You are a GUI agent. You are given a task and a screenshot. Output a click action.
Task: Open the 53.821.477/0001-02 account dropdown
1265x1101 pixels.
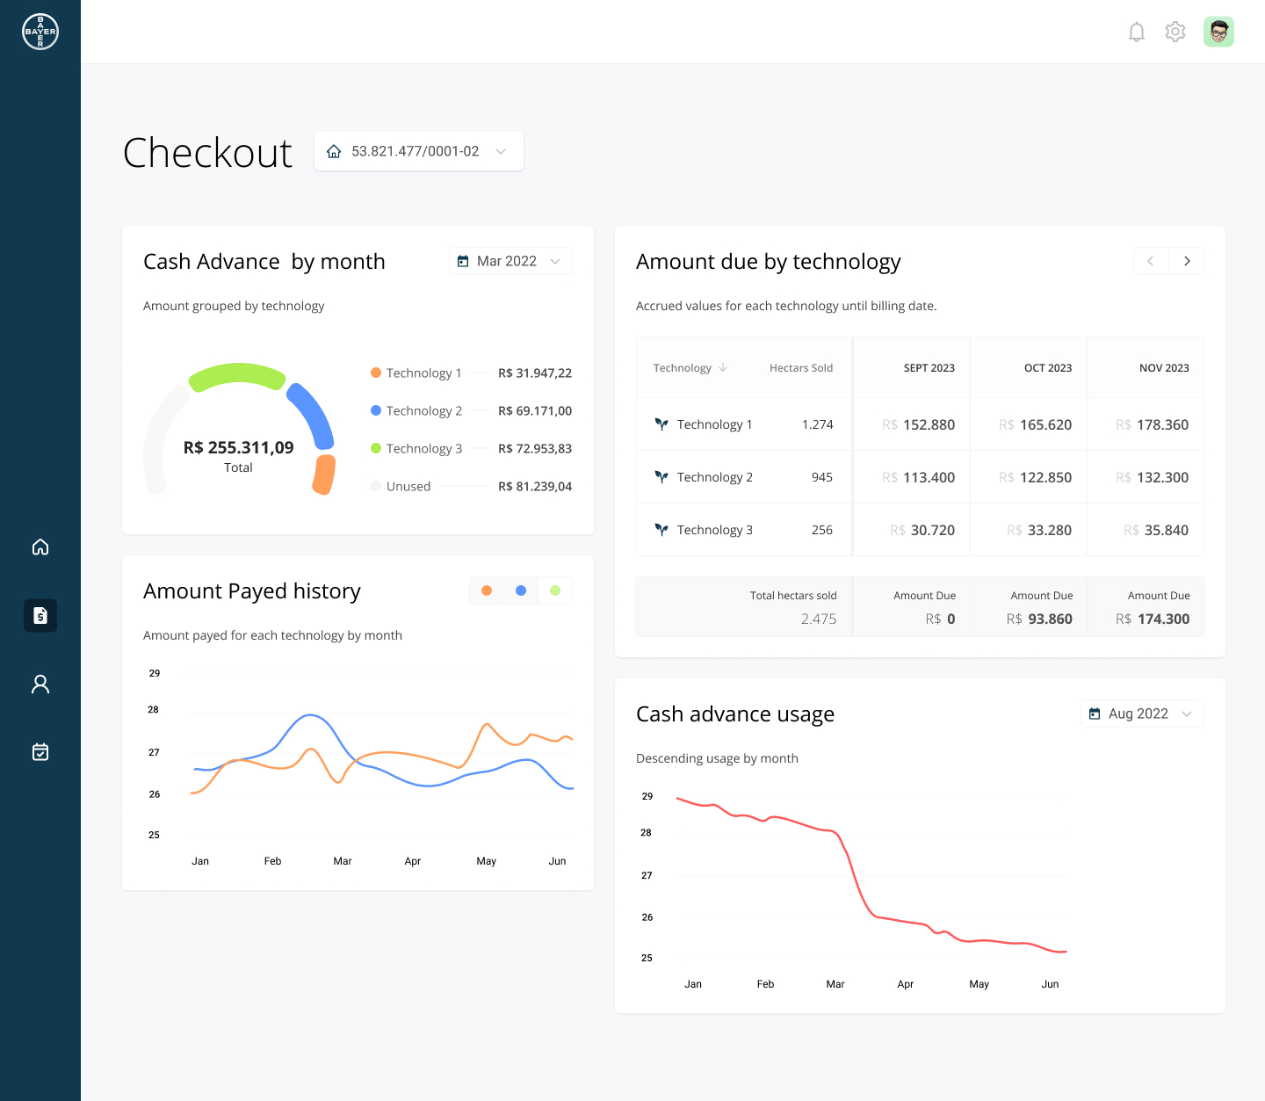(x=419, y=151)
